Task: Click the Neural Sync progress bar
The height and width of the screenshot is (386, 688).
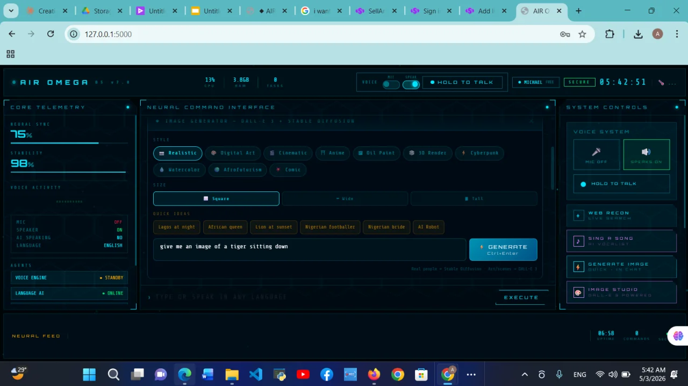Action: (69, 143)
